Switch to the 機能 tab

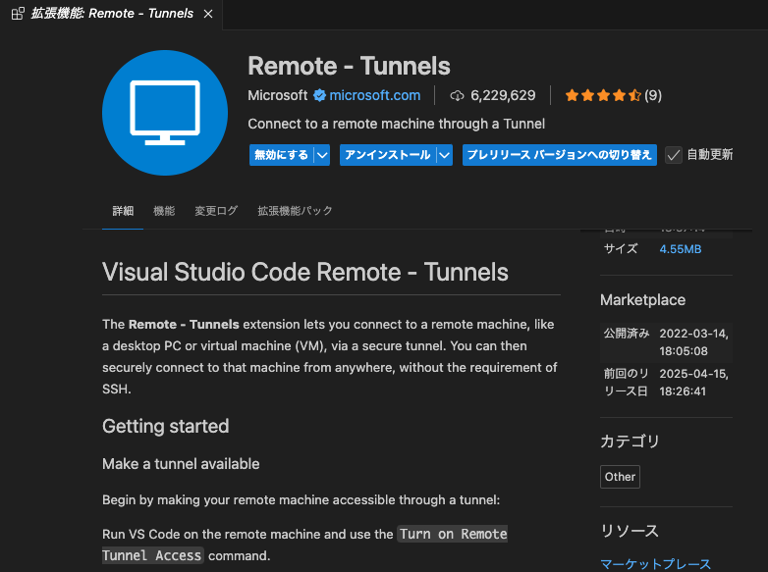(164, 211)
